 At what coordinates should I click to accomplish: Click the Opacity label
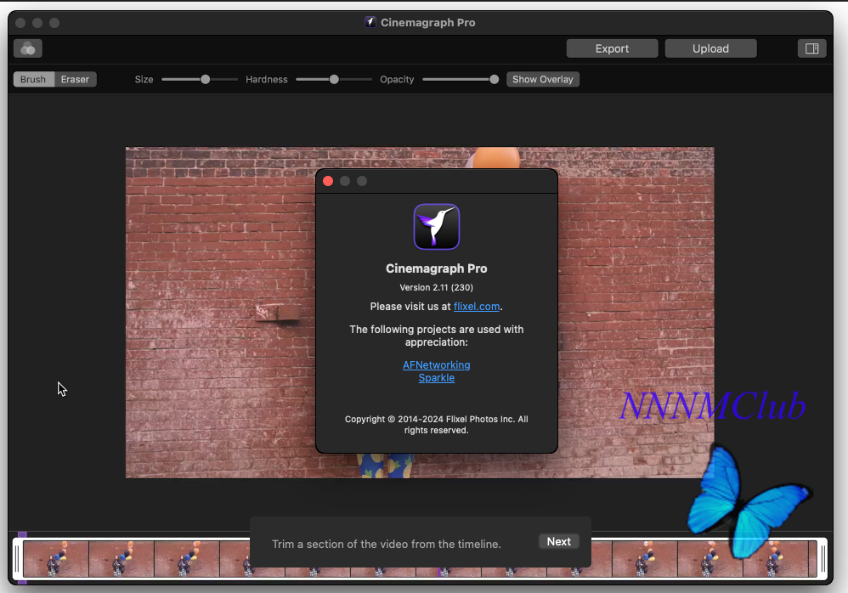[x=397, y=80]
